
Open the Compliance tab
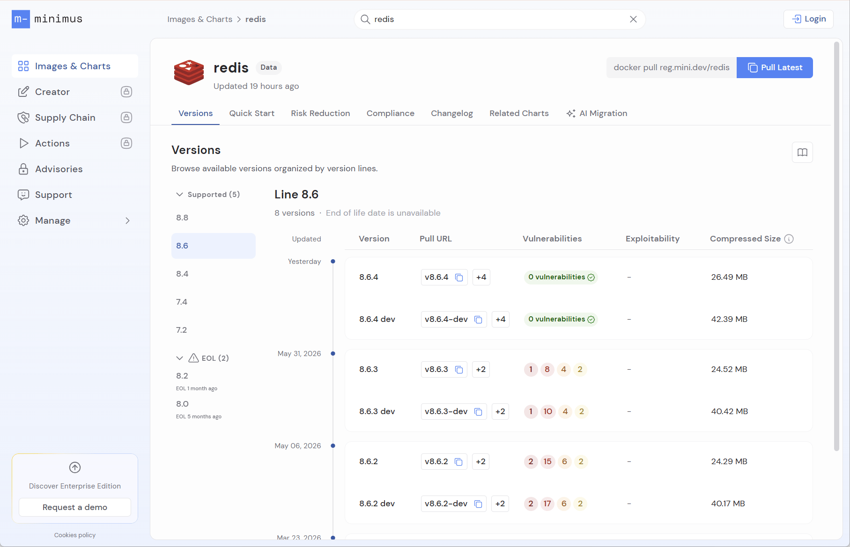[391, 113]
